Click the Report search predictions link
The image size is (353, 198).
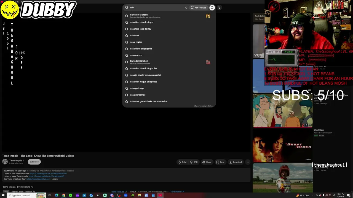(x=204, y=106)
